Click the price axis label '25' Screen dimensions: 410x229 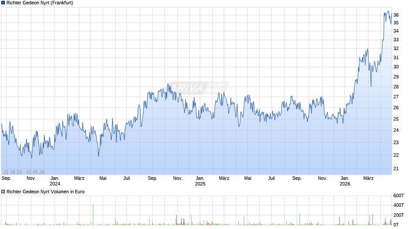(396, 119)
